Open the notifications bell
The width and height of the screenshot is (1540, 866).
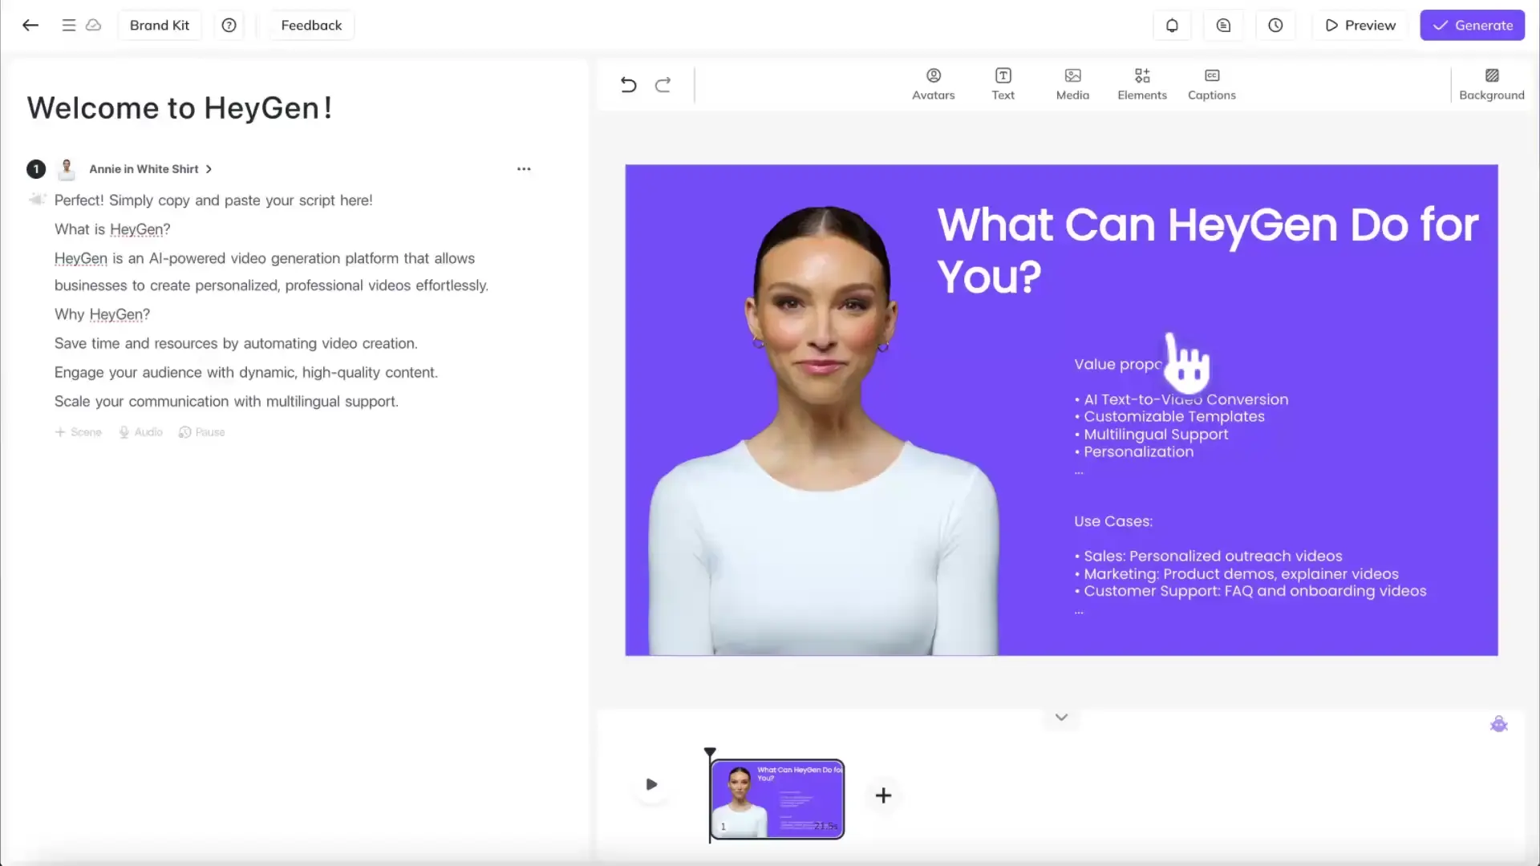1172,26
